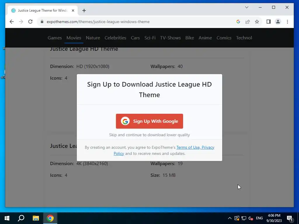Click Sign Up With Google button
The width and height of the screenshot is (299, 224).
pos(149,121)
